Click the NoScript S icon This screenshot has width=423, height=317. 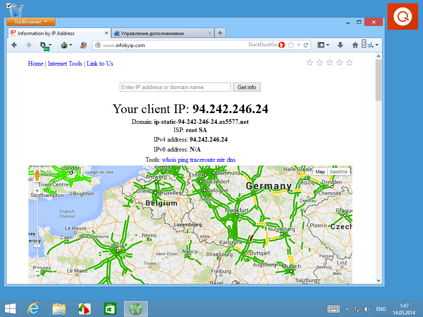tap(83, 45)
